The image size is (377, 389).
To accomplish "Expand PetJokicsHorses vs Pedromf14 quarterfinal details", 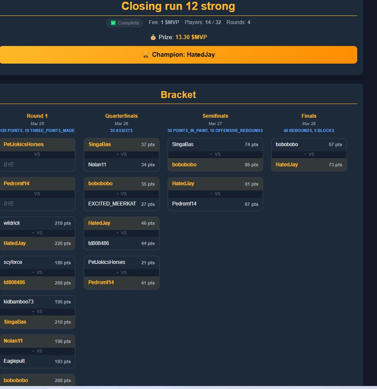I will [122, 272].
